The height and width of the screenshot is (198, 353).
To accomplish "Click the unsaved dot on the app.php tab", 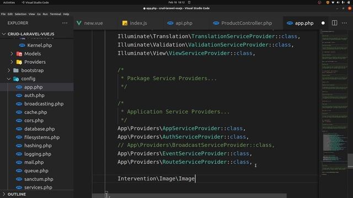I will (x=323, y=23).
